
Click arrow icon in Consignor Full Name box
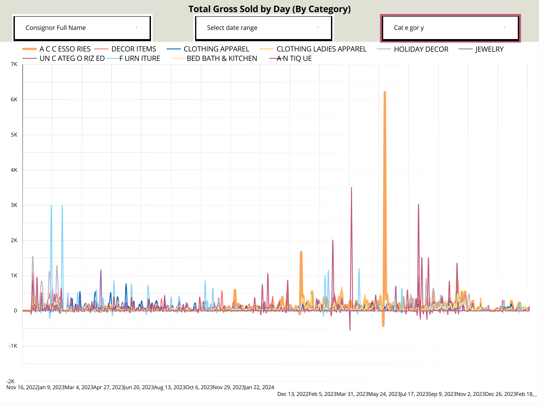click(x=137, y=28)
